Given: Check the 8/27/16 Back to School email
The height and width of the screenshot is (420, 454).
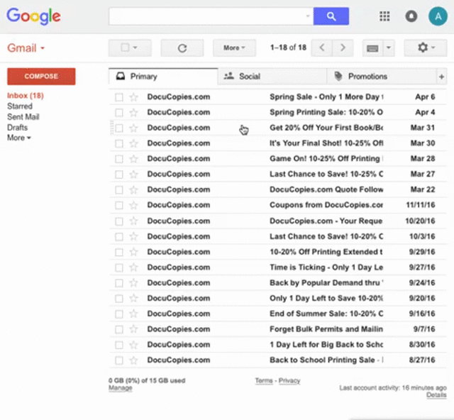Looking at the screenshot, I should (x=119, y=360).
